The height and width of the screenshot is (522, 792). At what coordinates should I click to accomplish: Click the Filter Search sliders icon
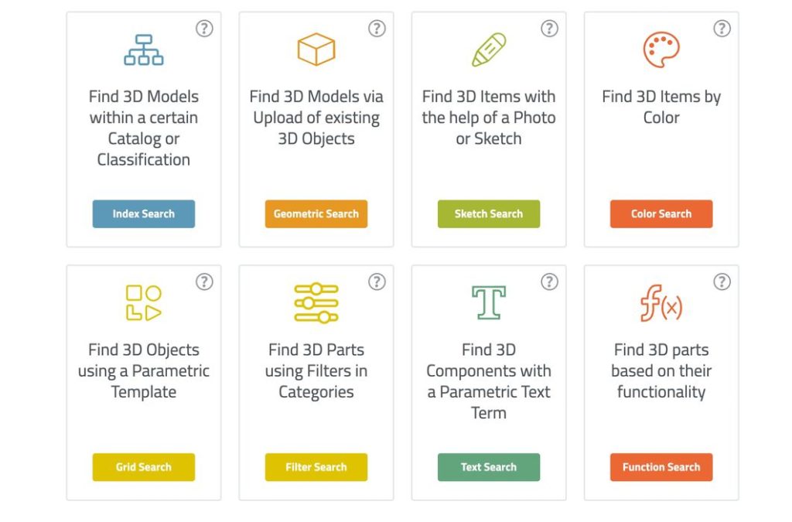pyautogui.click(x=316, y=302)
